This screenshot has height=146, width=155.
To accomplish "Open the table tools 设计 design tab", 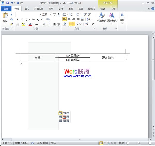I will pos(103,9).
